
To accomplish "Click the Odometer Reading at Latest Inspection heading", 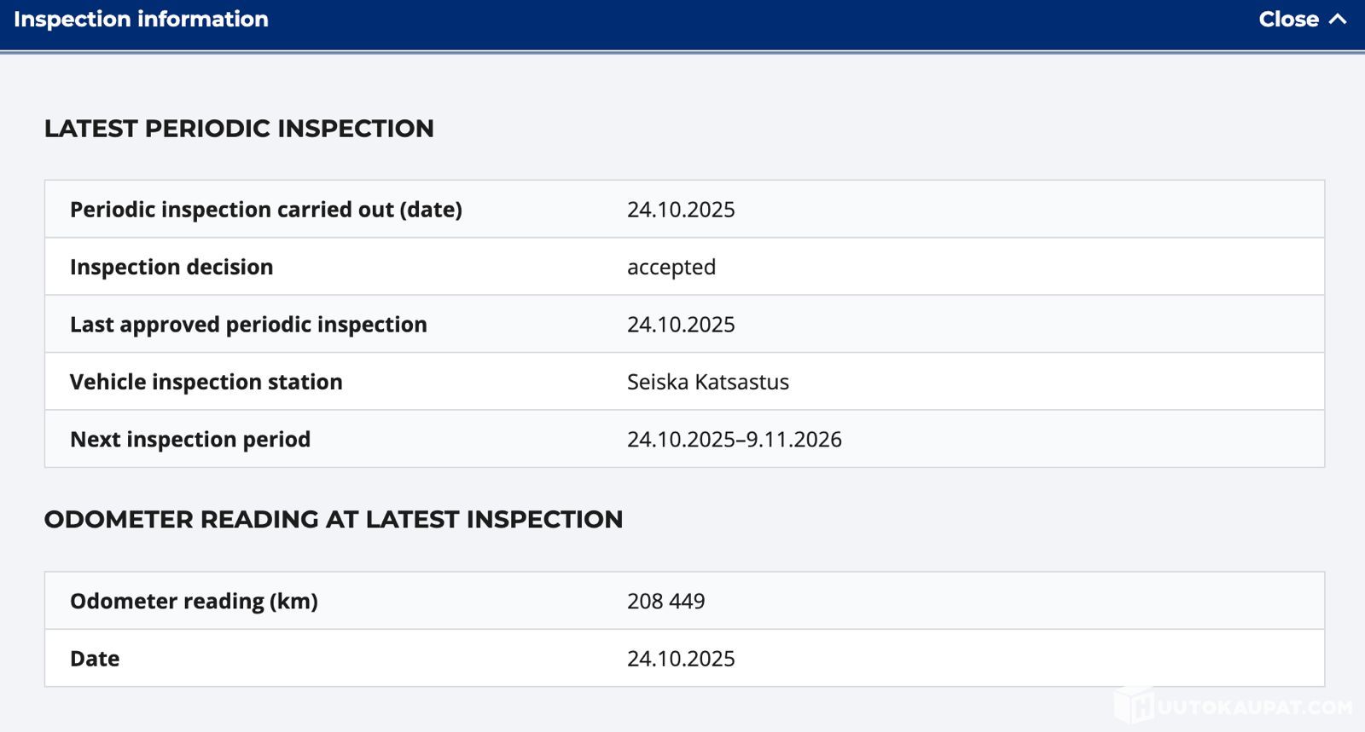I will (x=334, y=520).
